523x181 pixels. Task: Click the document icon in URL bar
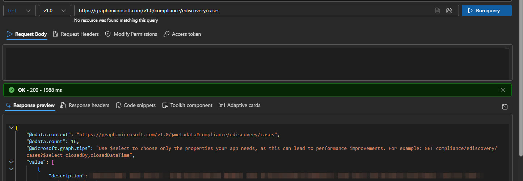[438, 10]
